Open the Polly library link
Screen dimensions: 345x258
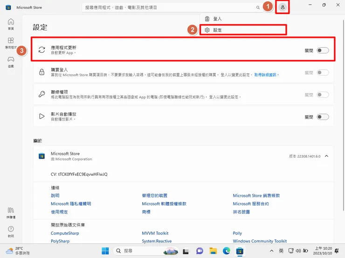[x=237, y=233]
